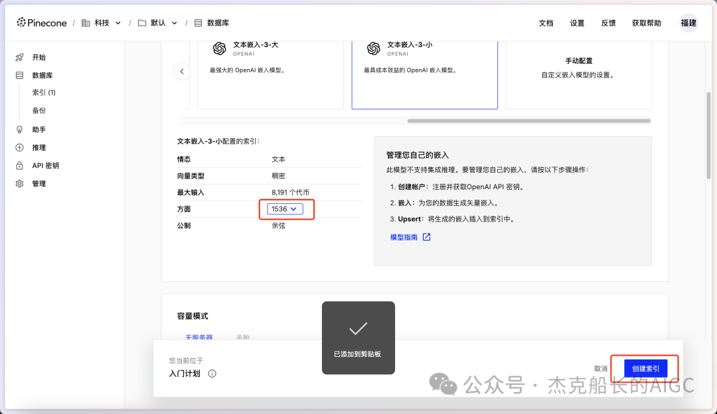Click the 福建 user avatar

coord(688,23)
